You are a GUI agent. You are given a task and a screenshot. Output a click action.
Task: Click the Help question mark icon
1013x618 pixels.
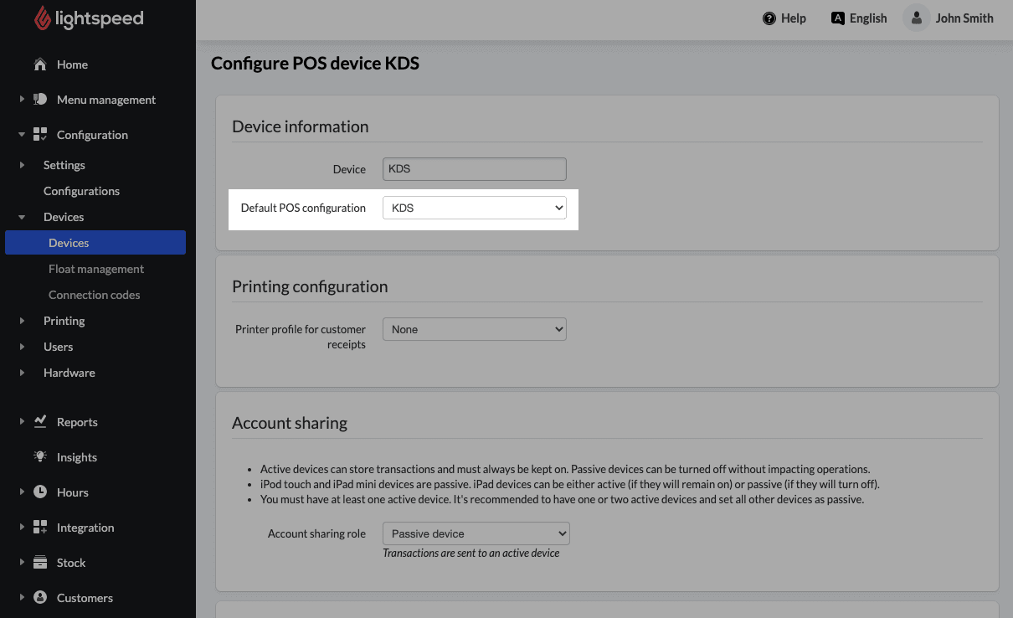[x=769, y=18]
